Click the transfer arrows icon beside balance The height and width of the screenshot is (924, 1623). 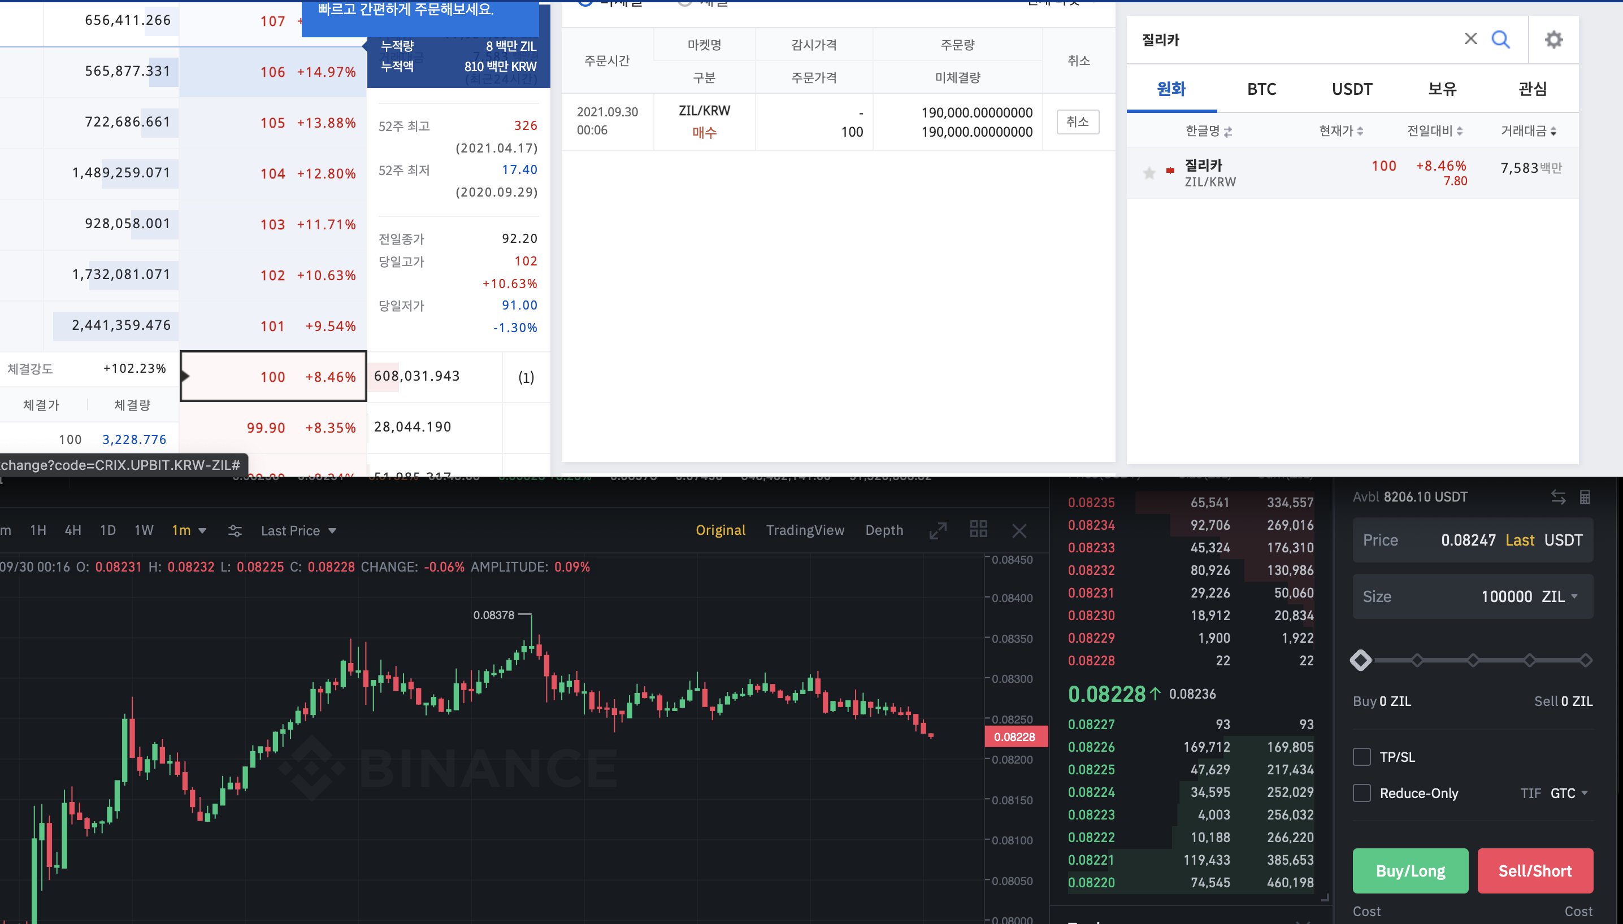click(x=1558, y=497)
